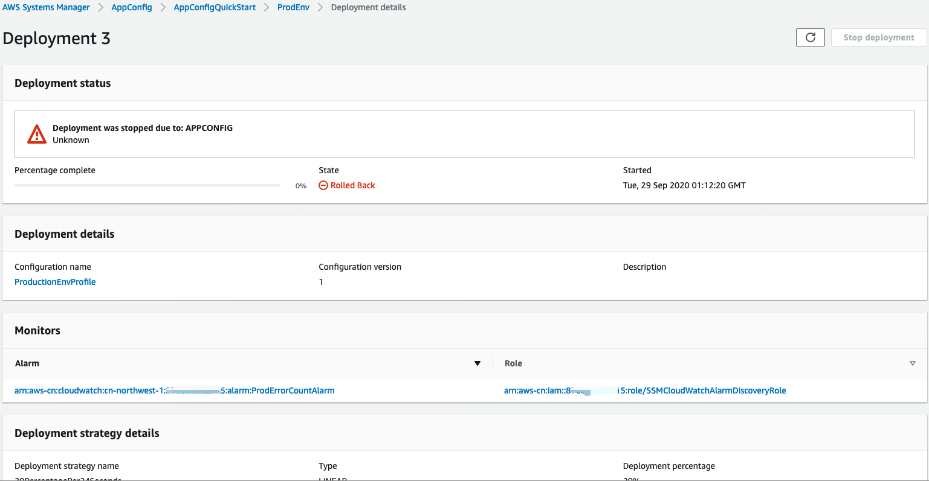Select configuration version value 1

point(321,282)
